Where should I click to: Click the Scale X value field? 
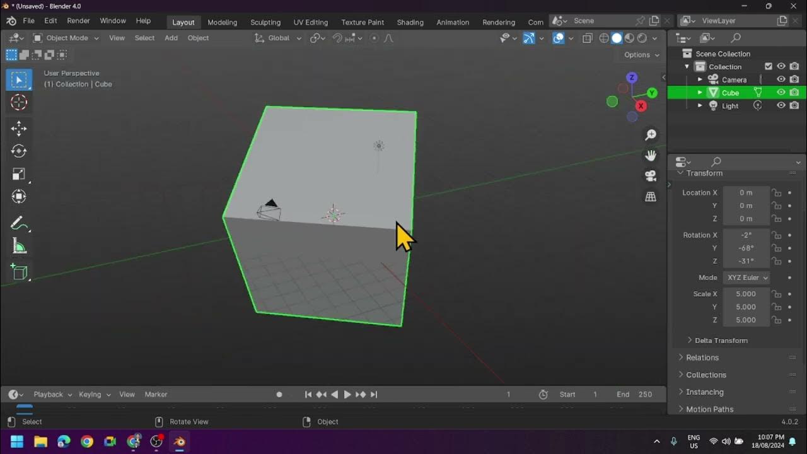[x=746, y=294]
